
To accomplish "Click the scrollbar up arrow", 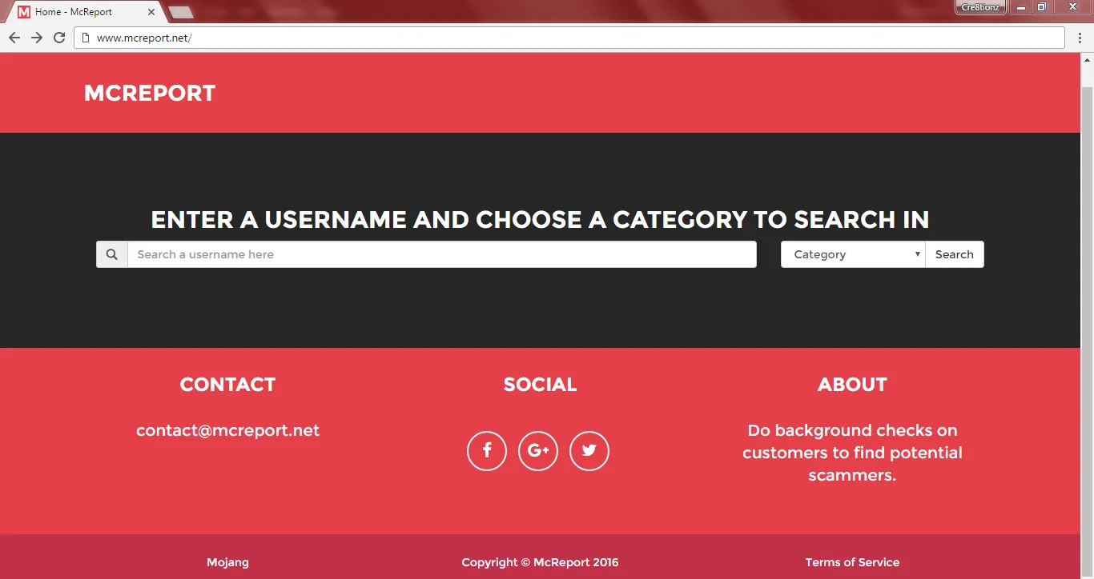I will coord(1088,59).
